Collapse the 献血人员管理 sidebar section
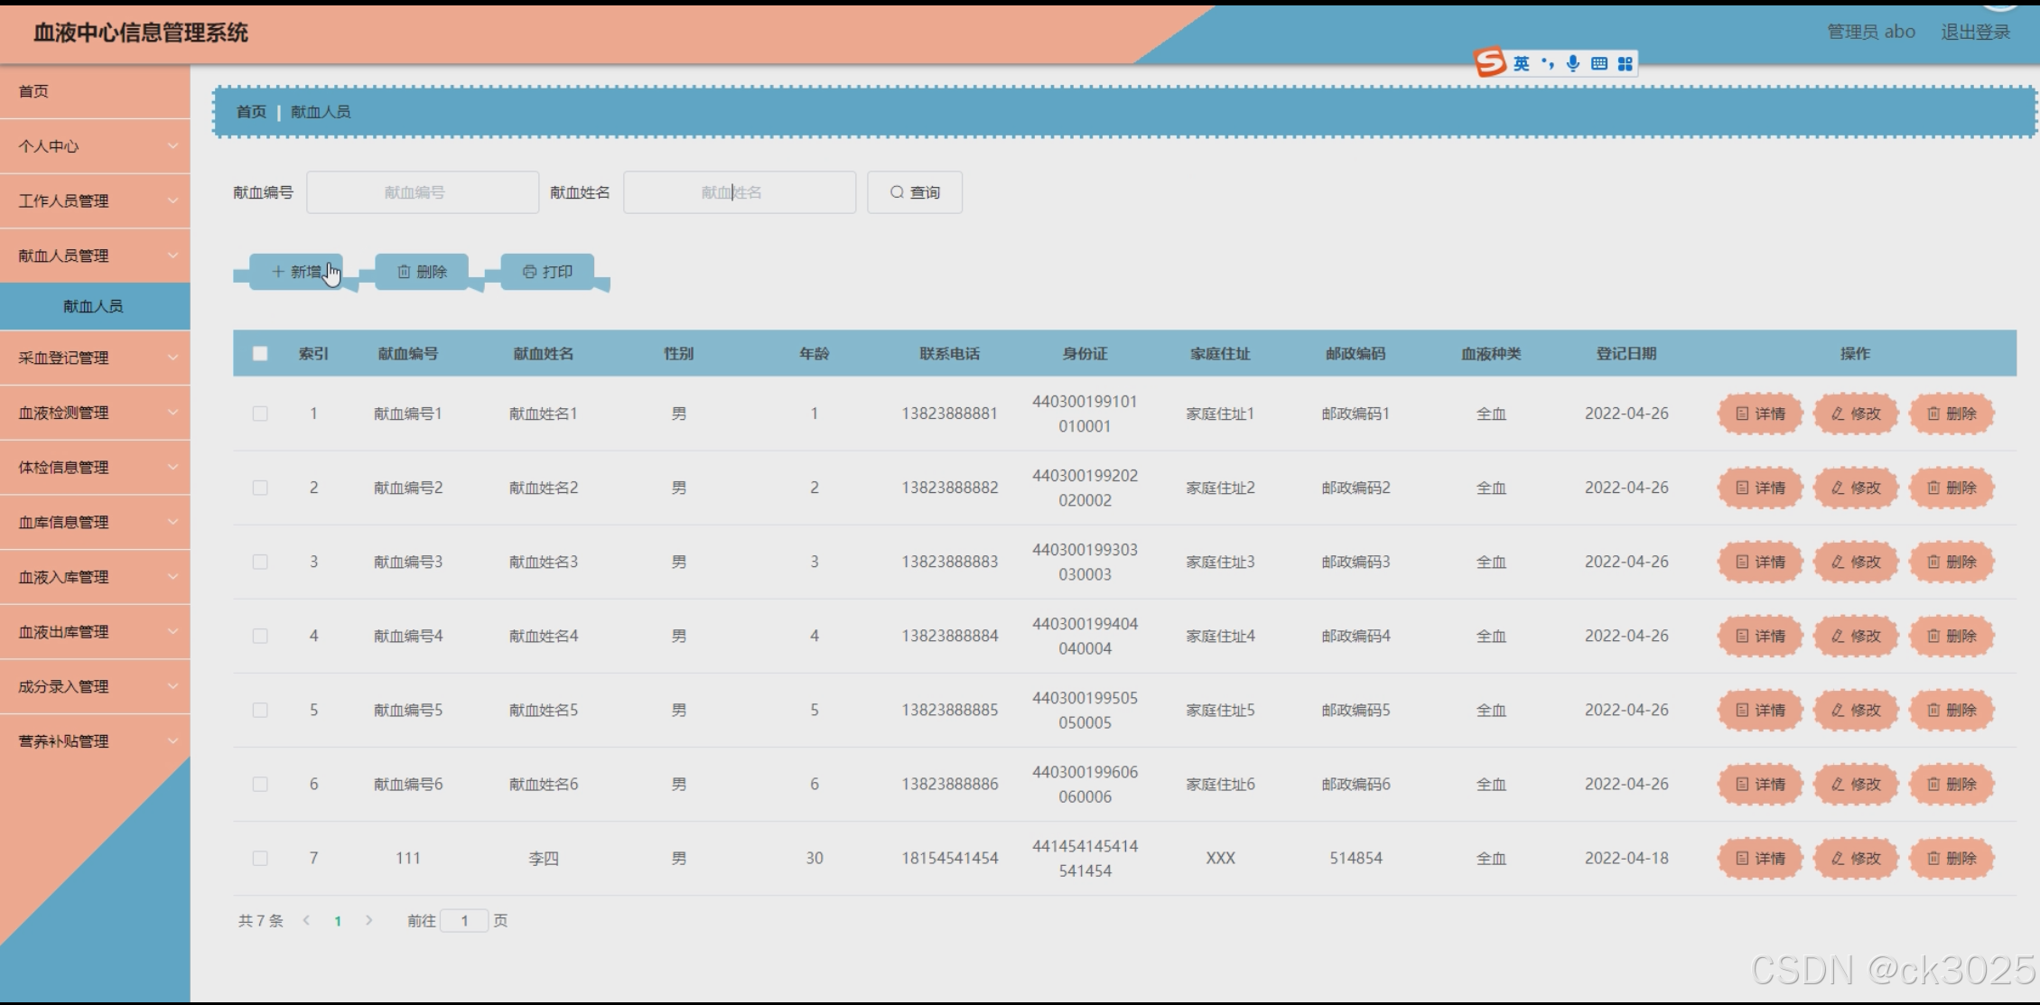Viewport: 2040px width, 1005px height. point(94,256)
